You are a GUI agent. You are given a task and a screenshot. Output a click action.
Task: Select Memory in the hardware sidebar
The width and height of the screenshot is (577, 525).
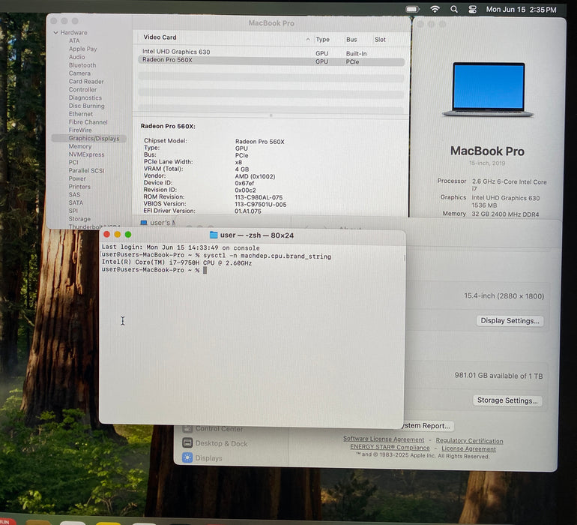80,146
